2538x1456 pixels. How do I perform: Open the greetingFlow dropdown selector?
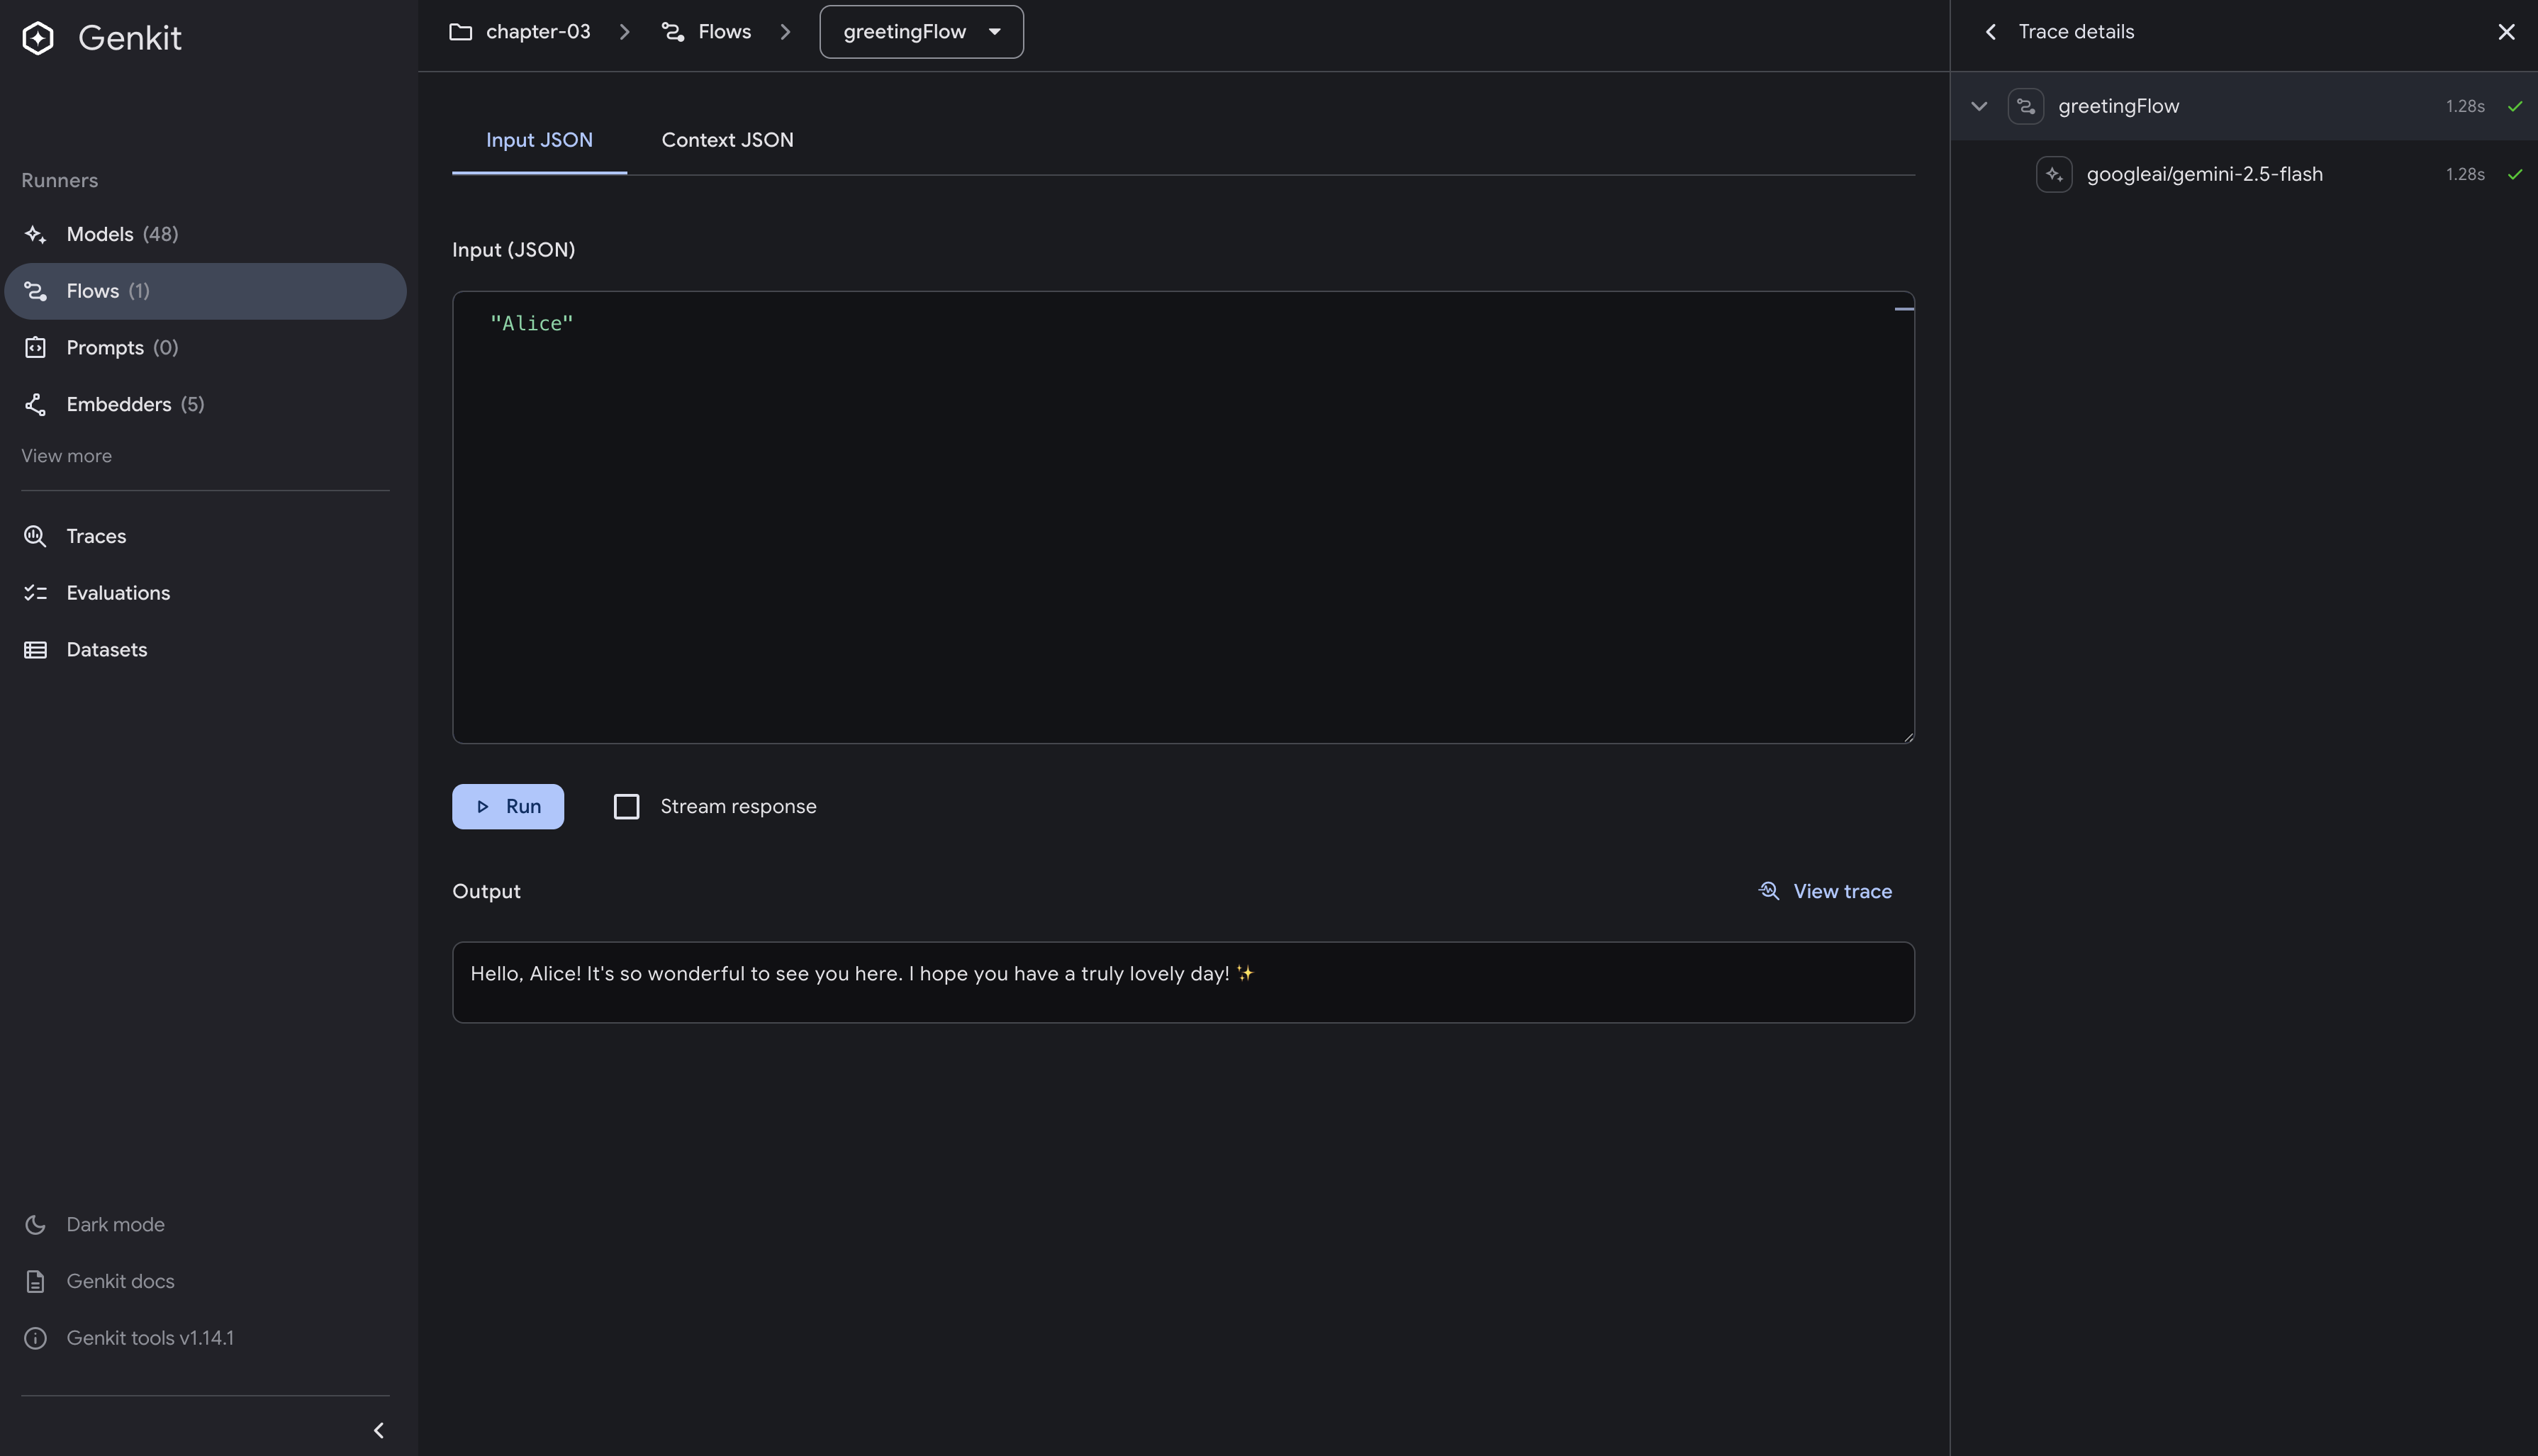(921, 32)
